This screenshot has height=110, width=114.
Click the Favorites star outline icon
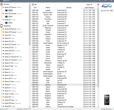[x=2, y=4]
